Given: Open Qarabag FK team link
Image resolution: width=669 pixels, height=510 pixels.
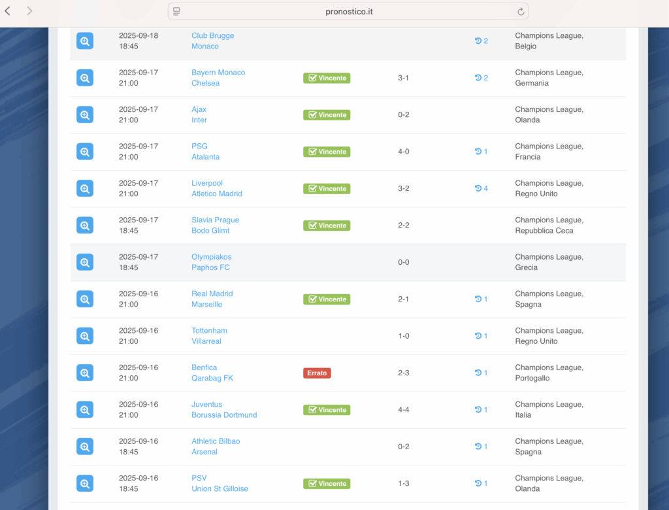Looking at the screenshot, I should click(x=212, y=378).
